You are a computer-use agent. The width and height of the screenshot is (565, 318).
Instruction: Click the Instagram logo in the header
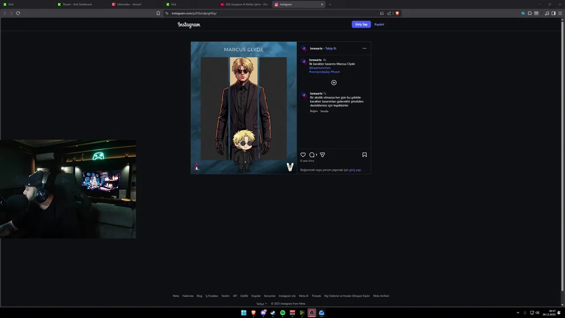(x=189, y=25)
